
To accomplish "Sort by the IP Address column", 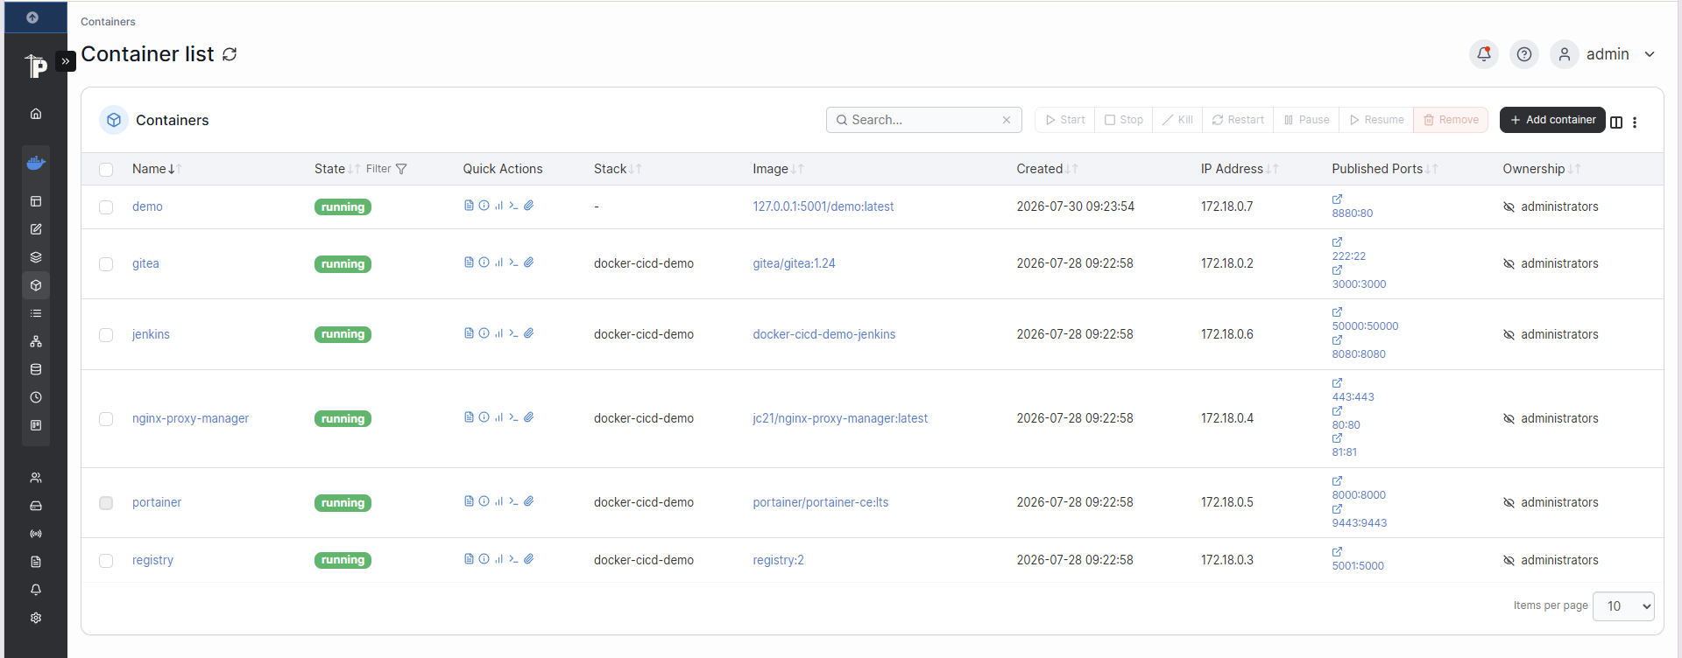I will click(1240, 169).
